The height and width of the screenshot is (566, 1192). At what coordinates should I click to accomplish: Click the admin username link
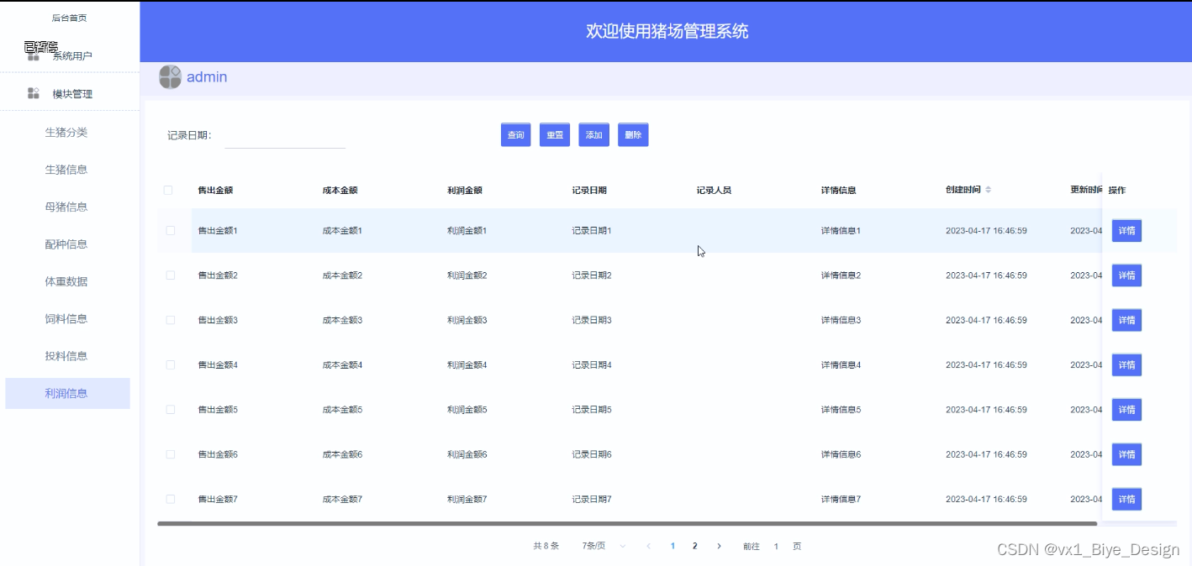pyautogui.click(x=207, y=77)
